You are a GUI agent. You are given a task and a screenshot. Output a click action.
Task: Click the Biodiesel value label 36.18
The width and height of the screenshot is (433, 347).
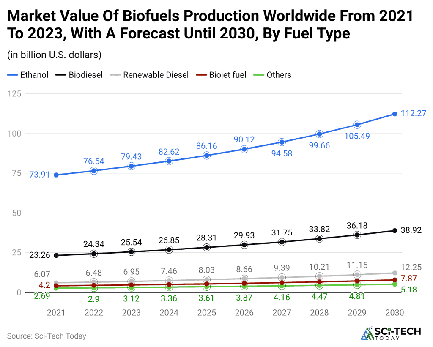357,226
